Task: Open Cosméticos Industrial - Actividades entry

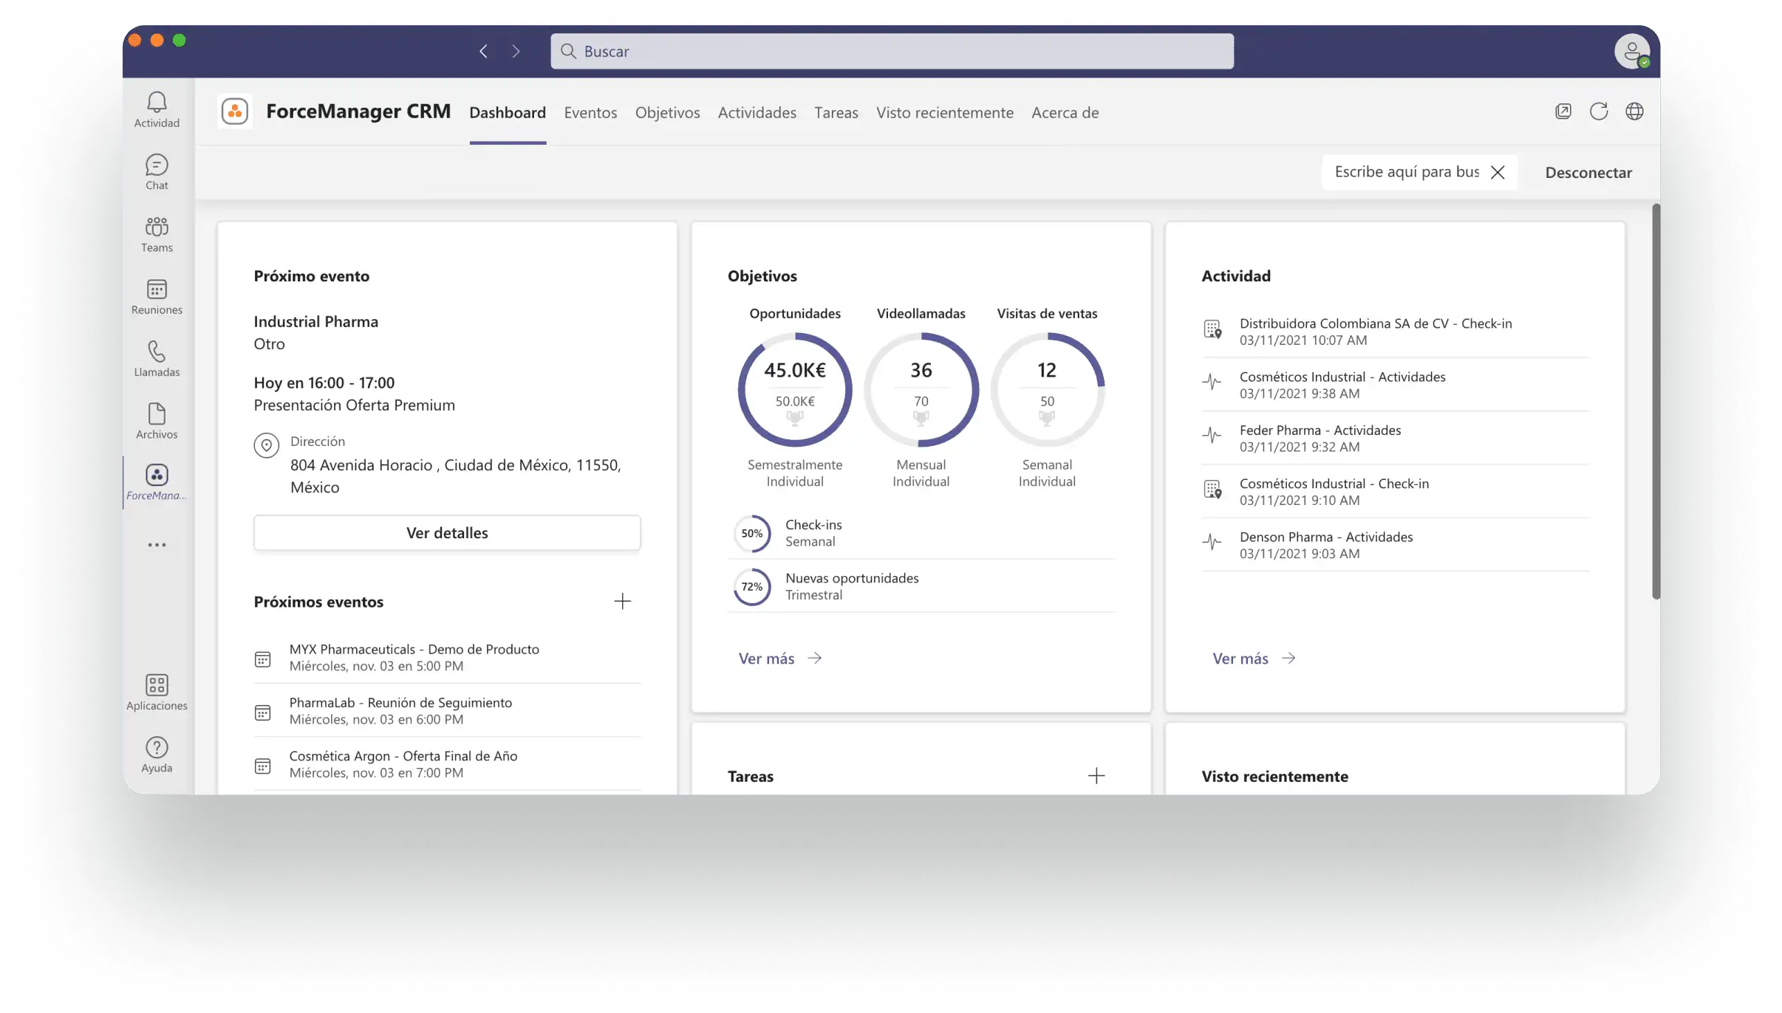Action: point(1395,385)
